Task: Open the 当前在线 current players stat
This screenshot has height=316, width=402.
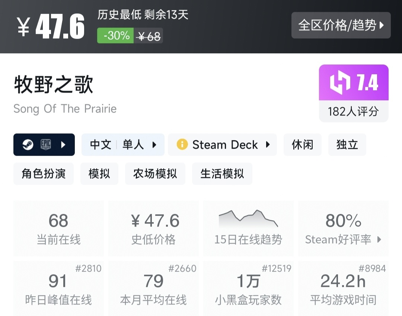Action: pyautogui.click(x=58, y=228)
